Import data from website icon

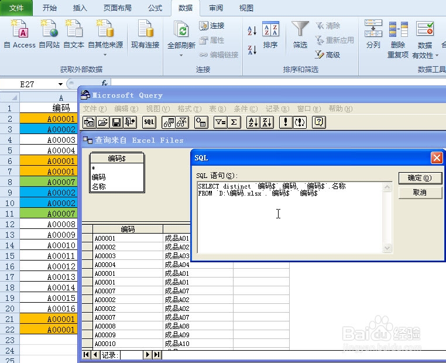click(49, 33)
